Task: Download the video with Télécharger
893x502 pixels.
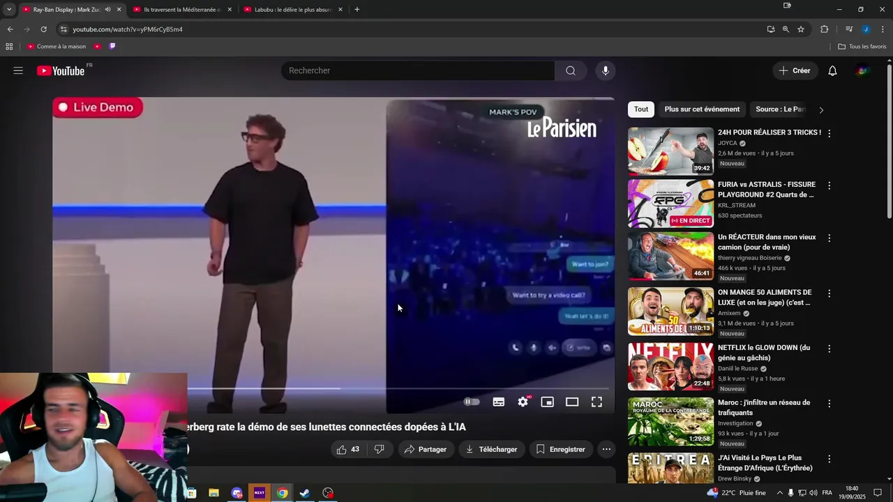Action: (492, 450)
